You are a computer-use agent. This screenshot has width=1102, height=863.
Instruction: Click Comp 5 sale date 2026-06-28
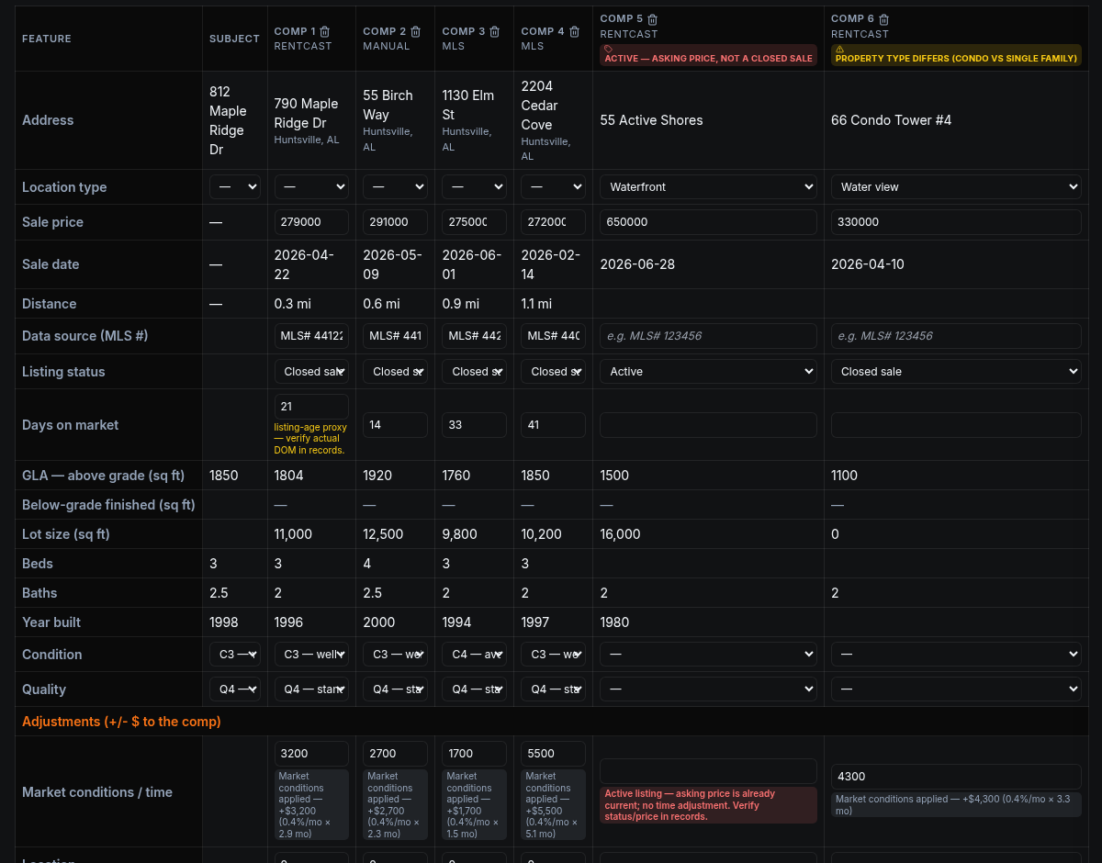pyautogui.click(x=637, y=264)
